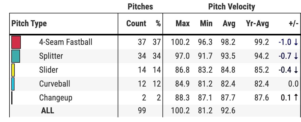301x122 pixels.
Task: Click the yellow Slider color bar
Action: [13, 70]
